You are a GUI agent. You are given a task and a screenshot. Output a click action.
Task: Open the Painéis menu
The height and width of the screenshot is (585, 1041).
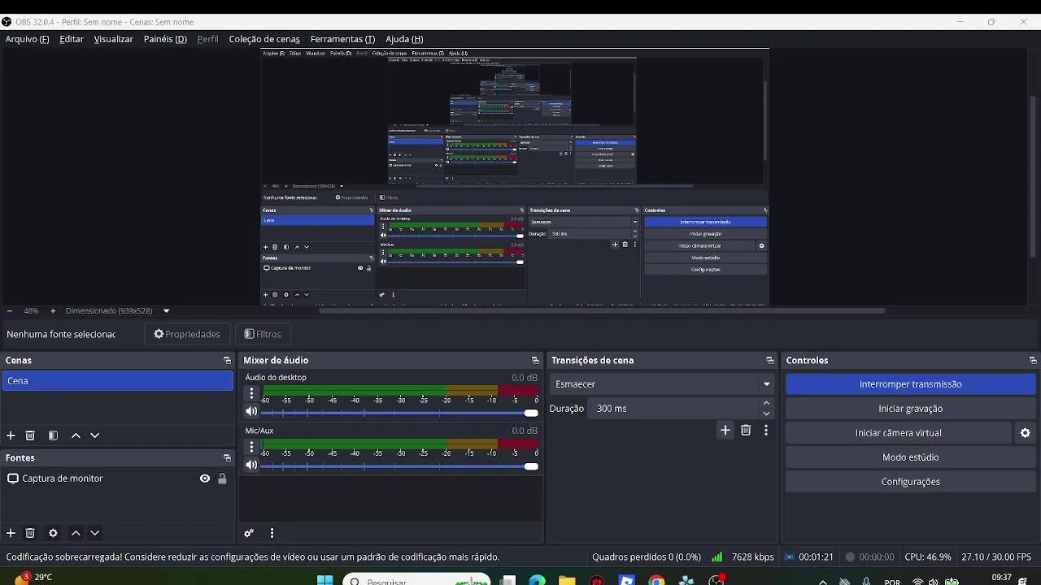pos(165,39)
